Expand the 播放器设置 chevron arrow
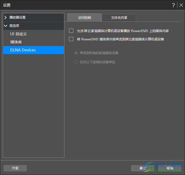Viewport: 185px width, 175px height. click(5, 17)
